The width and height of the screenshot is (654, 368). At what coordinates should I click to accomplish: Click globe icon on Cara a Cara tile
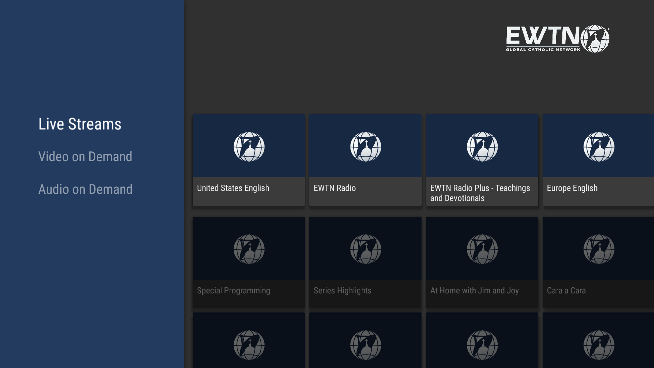click(x=598, y=249)
